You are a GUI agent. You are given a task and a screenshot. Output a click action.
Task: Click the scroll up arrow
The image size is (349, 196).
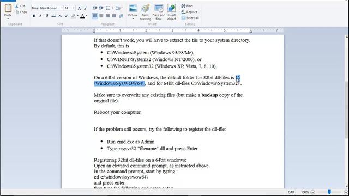coord(347,38)
